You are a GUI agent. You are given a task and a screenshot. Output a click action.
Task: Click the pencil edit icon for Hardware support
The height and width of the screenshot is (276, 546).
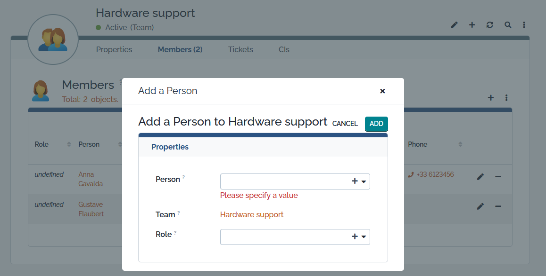point(454,25)
